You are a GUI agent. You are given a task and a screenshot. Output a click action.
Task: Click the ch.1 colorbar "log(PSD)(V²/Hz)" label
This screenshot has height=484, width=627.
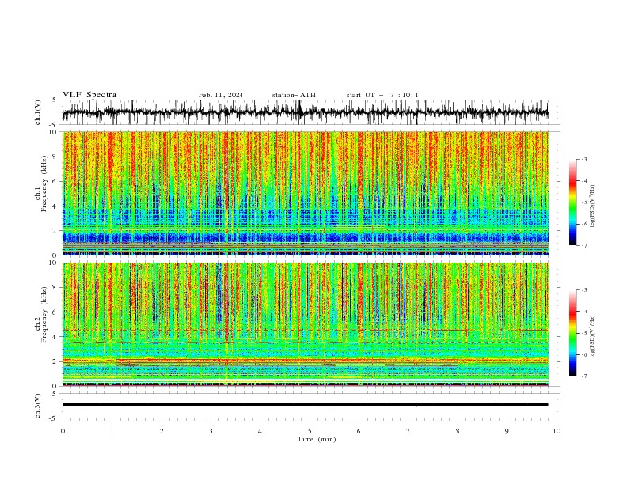[592, 206]
